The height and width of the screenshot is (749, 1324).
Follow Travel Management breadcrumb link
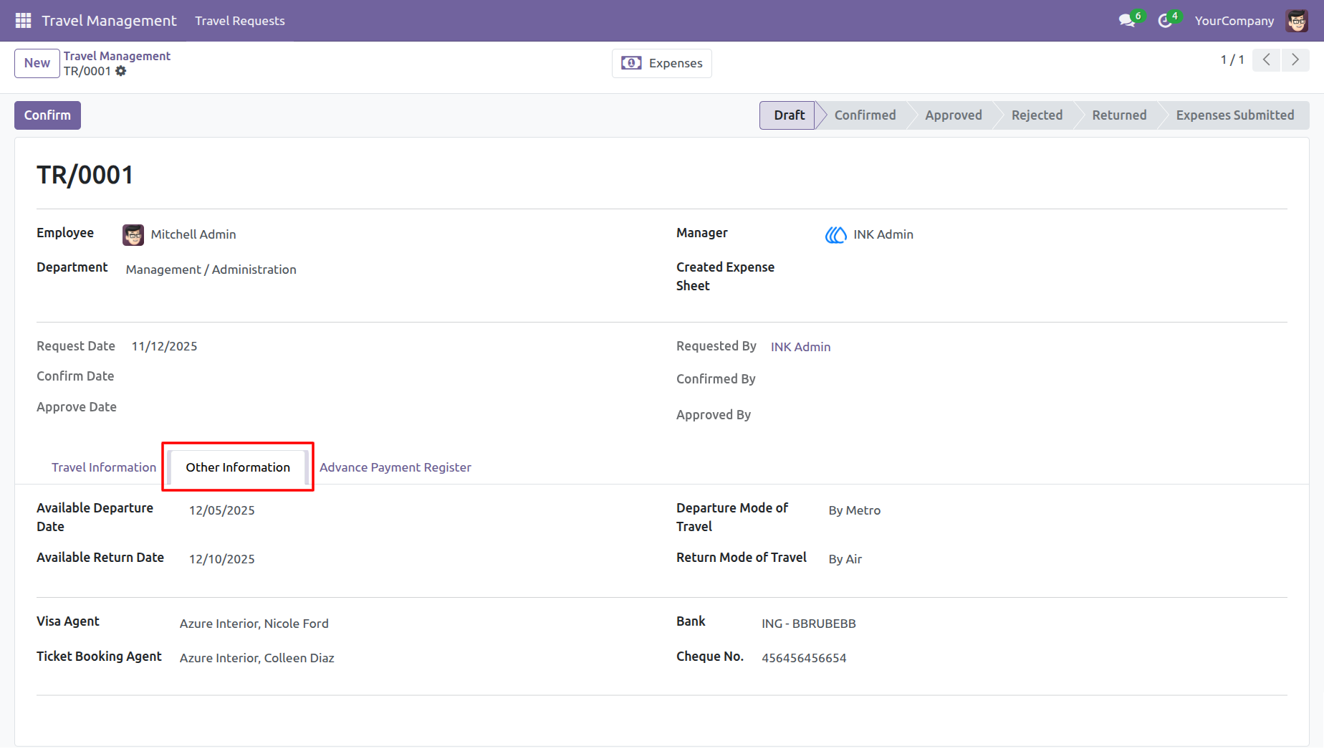coord(117,56)
